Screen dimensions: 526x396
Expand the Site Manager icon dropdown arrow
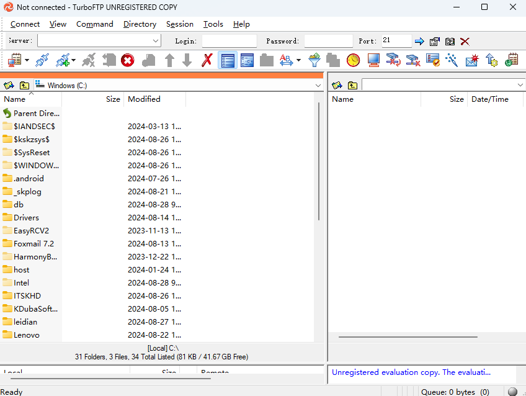pos(27,60)
